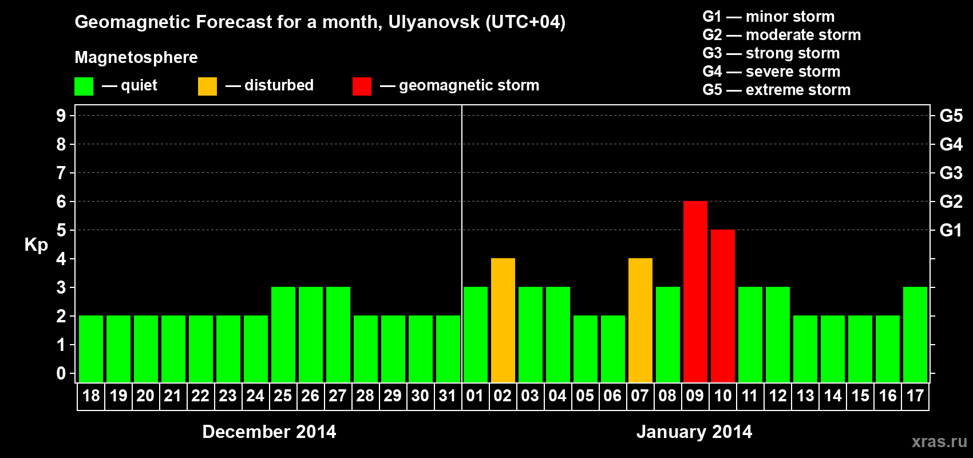
Task: Click the date cell labeled 31
Action: pyautogui.click(x=448, y=396)
